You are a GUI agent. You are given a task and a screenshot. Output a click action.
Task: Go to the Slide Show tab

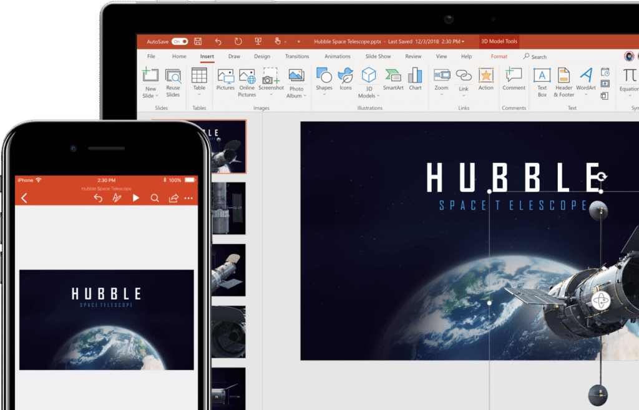pyautogui.click(x=378, y=56)
